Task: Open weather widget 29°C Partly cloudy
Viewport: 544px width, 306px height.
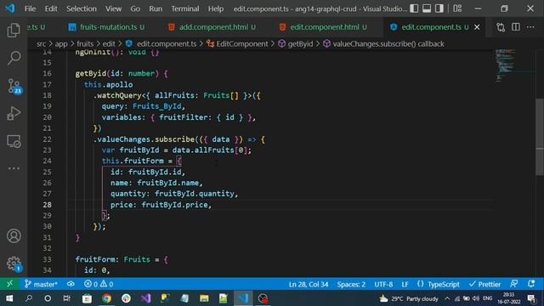Action: point(409,298)
